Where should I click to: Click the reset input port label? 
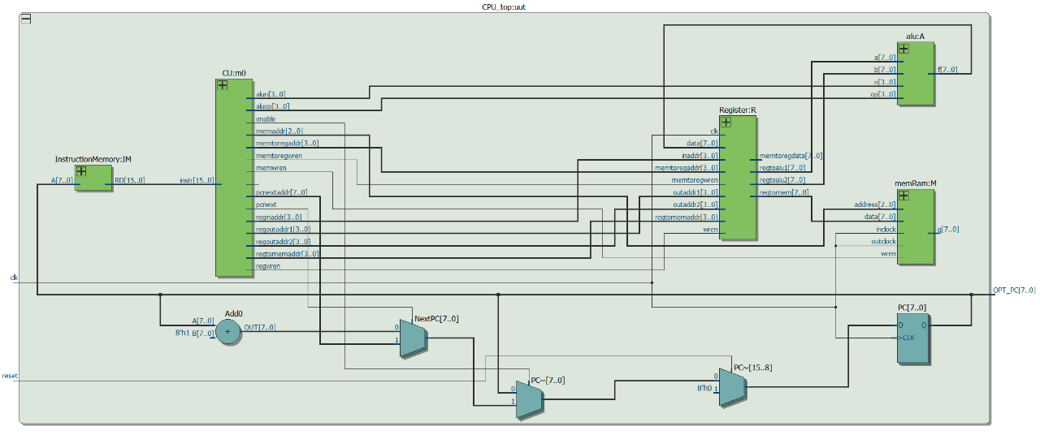tap(10, 377)
